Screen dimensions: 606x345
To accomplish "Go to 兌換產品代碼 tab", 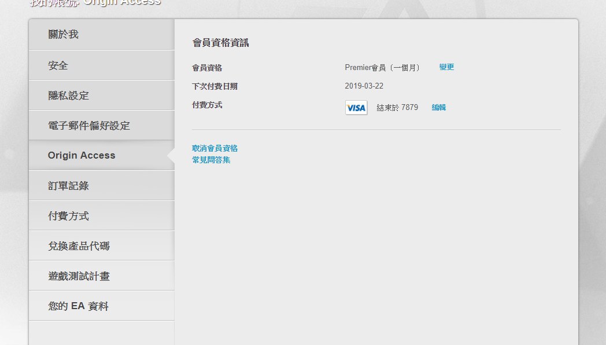I will click(102, 245).
